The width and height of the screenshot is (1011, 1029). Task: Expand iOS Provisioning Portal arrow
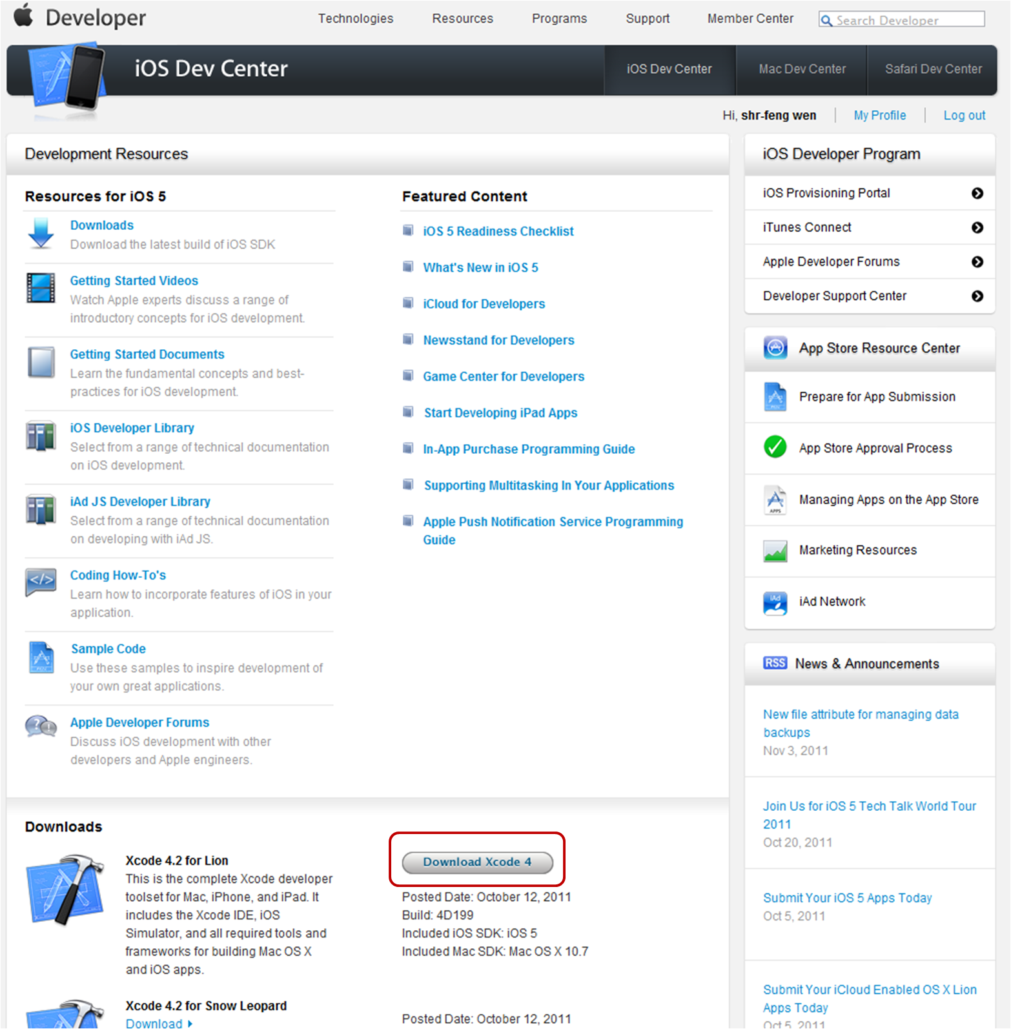pos(977,193)
